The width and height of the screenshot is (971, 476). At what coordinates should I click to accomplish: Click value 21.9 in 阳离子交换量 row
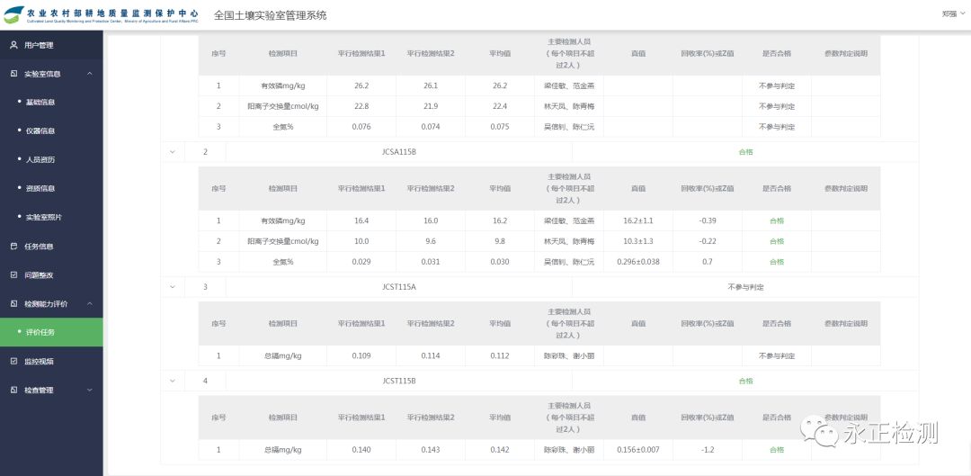point(431,106)
